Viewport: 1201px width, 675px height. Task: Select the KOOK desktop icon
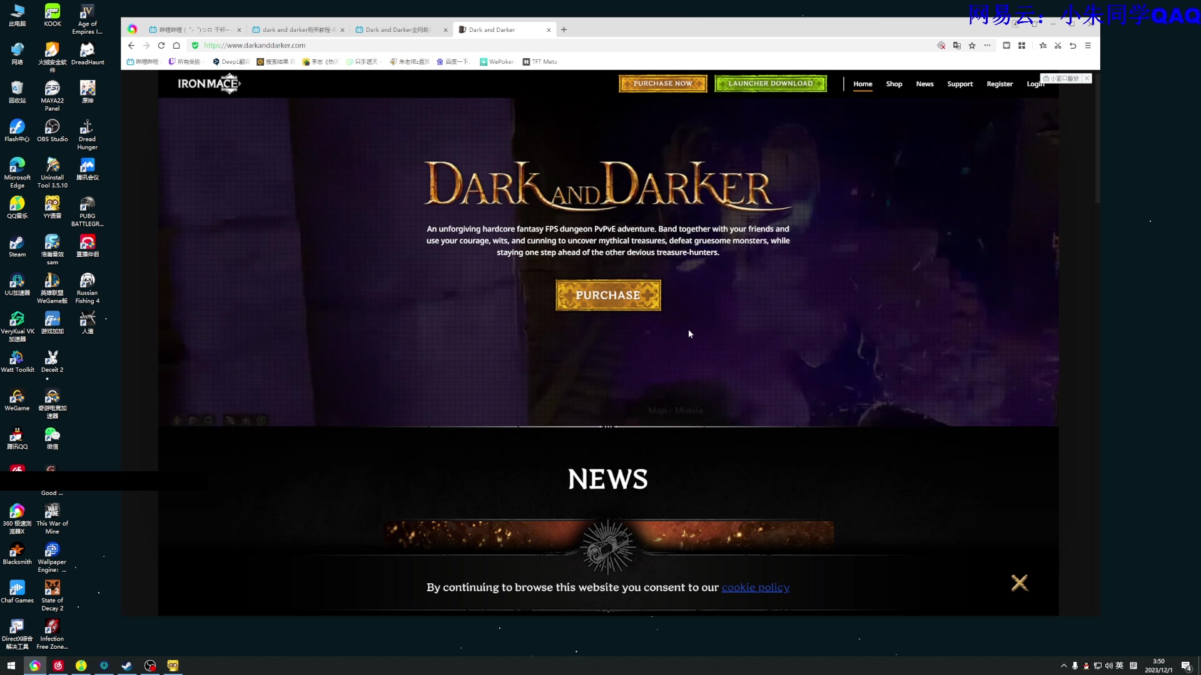pos(53,16)
